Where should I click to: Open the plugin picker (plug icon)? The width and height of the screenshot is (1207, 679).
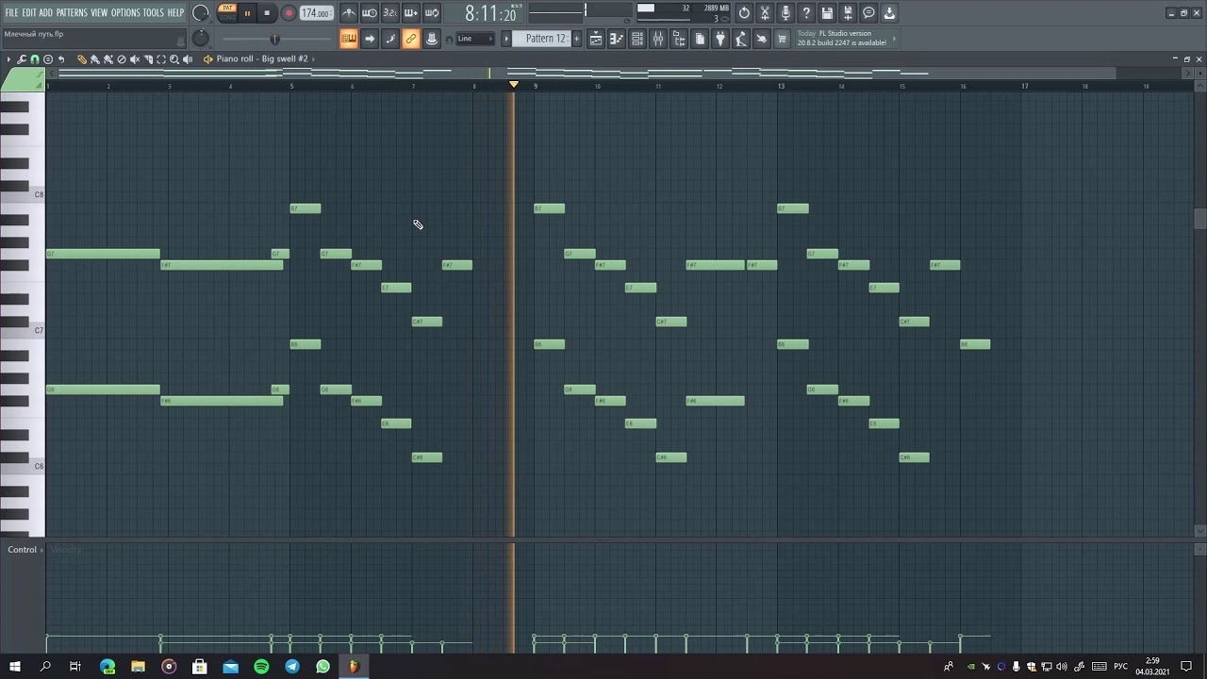(720, 39)
